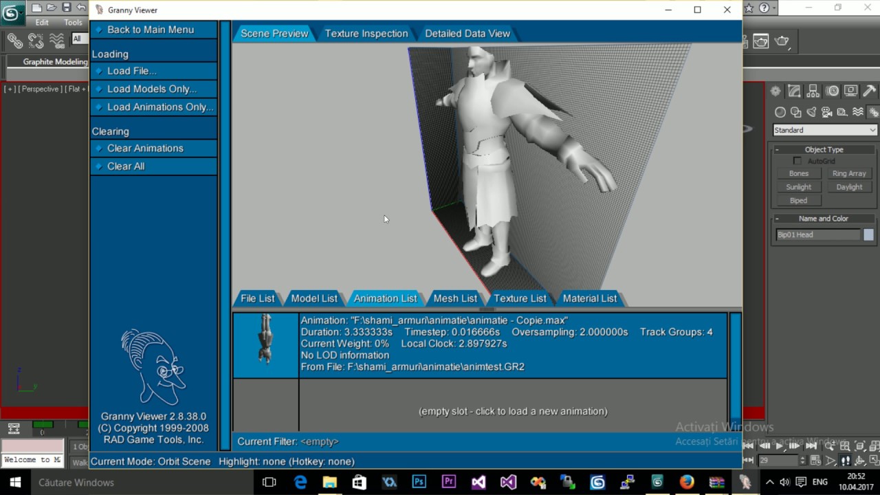Screen dimensions: 880x495
Task: Open the 3ds Max application menu logo
Action: coord(11,13)
